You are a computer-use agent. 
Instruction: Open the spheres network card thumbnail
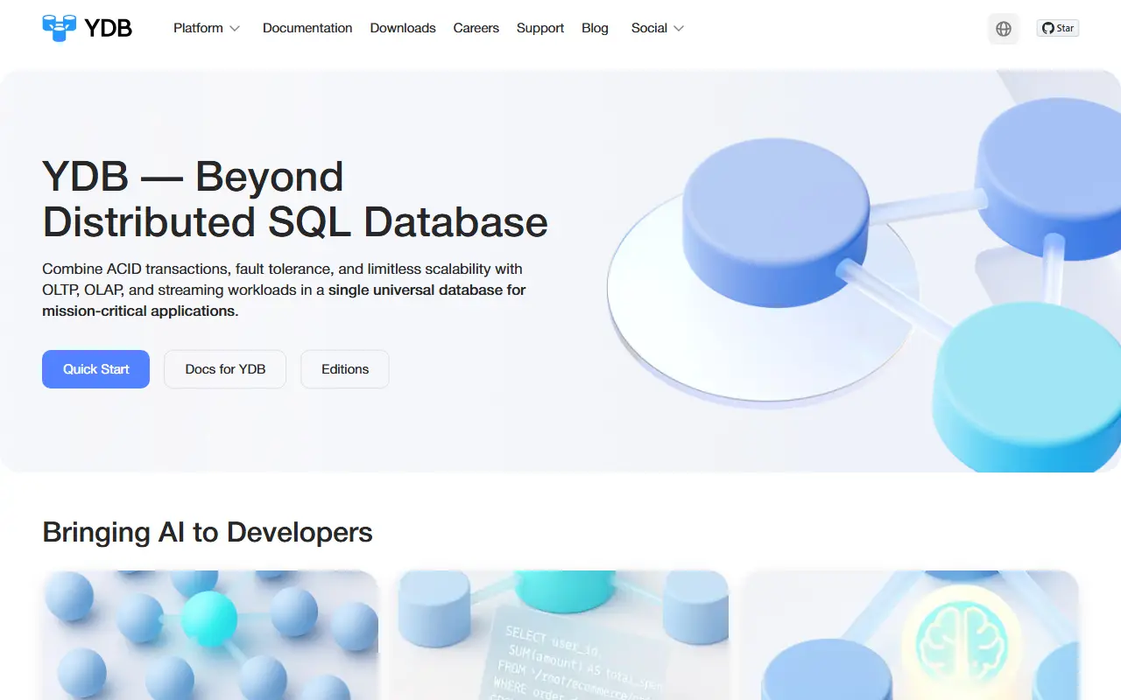pos(210,635)
